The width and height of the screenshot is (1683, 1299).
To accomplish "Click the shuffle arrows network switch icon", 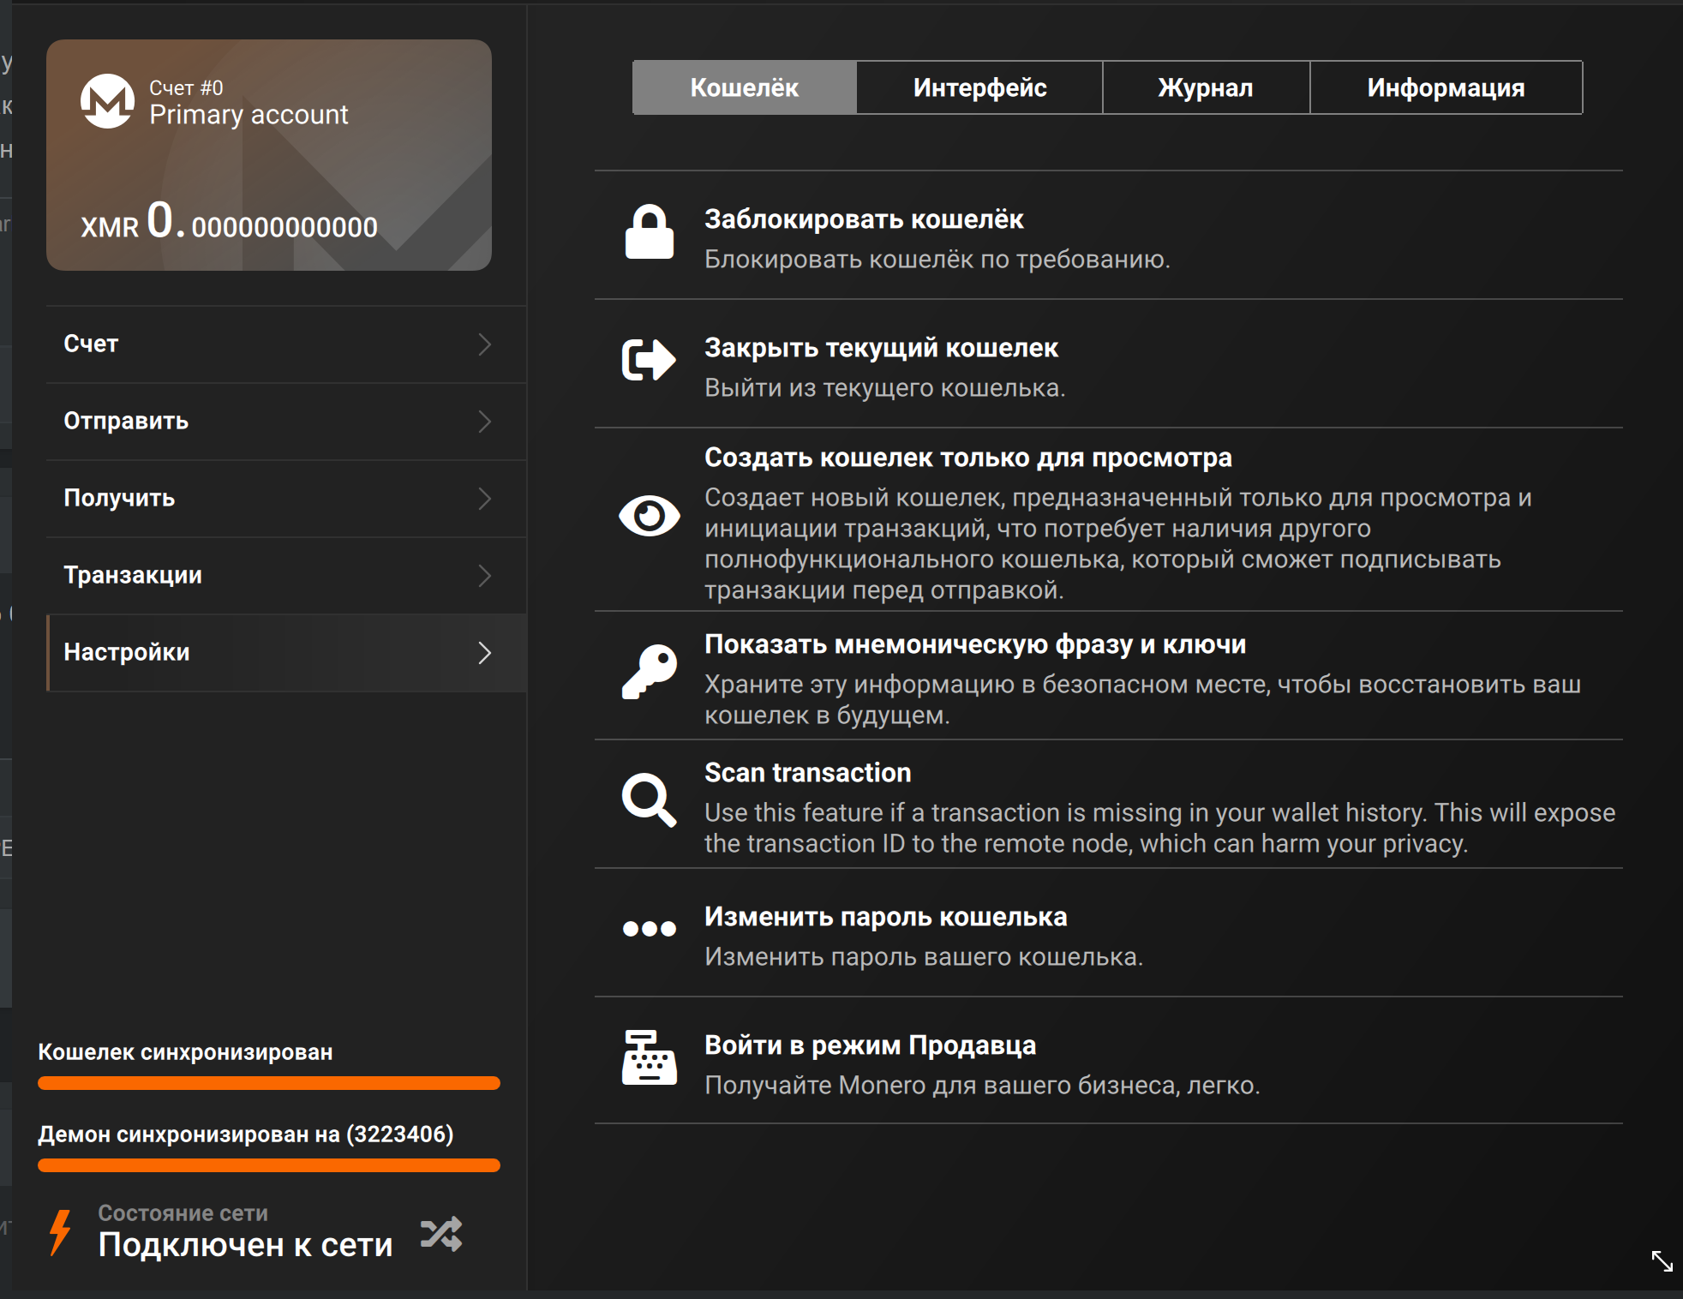I will [x=441, y=1234].
